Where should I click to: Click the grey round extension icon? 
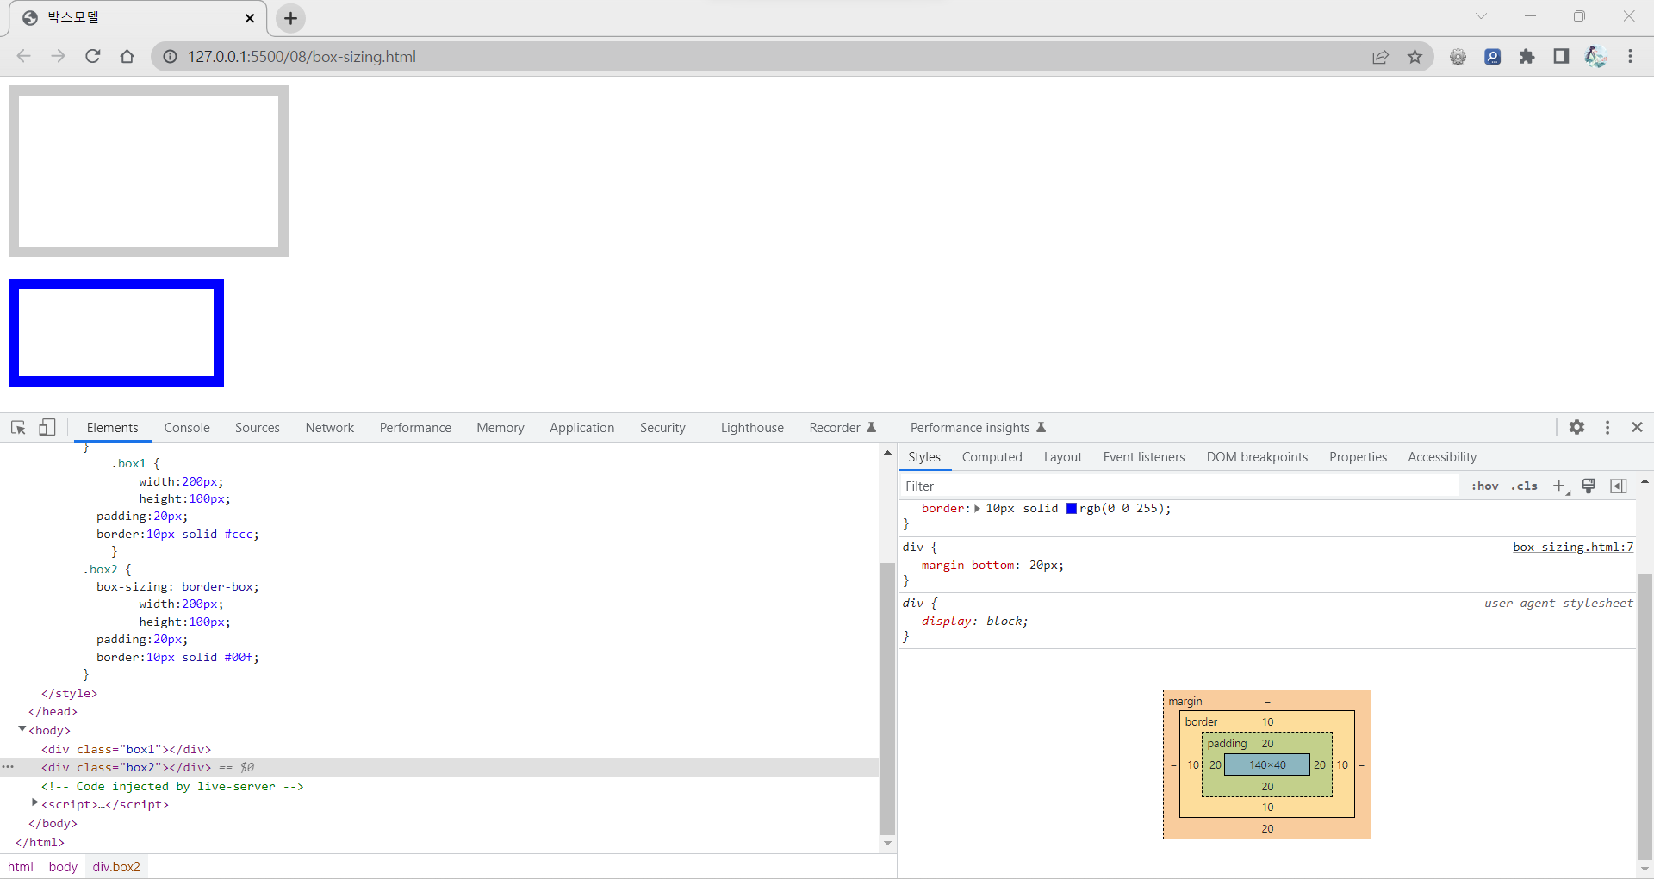point(1458,56)
